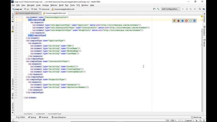Open preview in Opera browser icon
This screenshot has height=122, width=217.
(186, 21)
